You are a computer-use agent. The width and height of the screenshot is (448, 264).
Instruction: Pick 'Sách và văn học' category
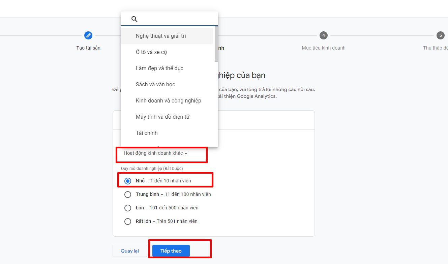(x=167, y=85)
